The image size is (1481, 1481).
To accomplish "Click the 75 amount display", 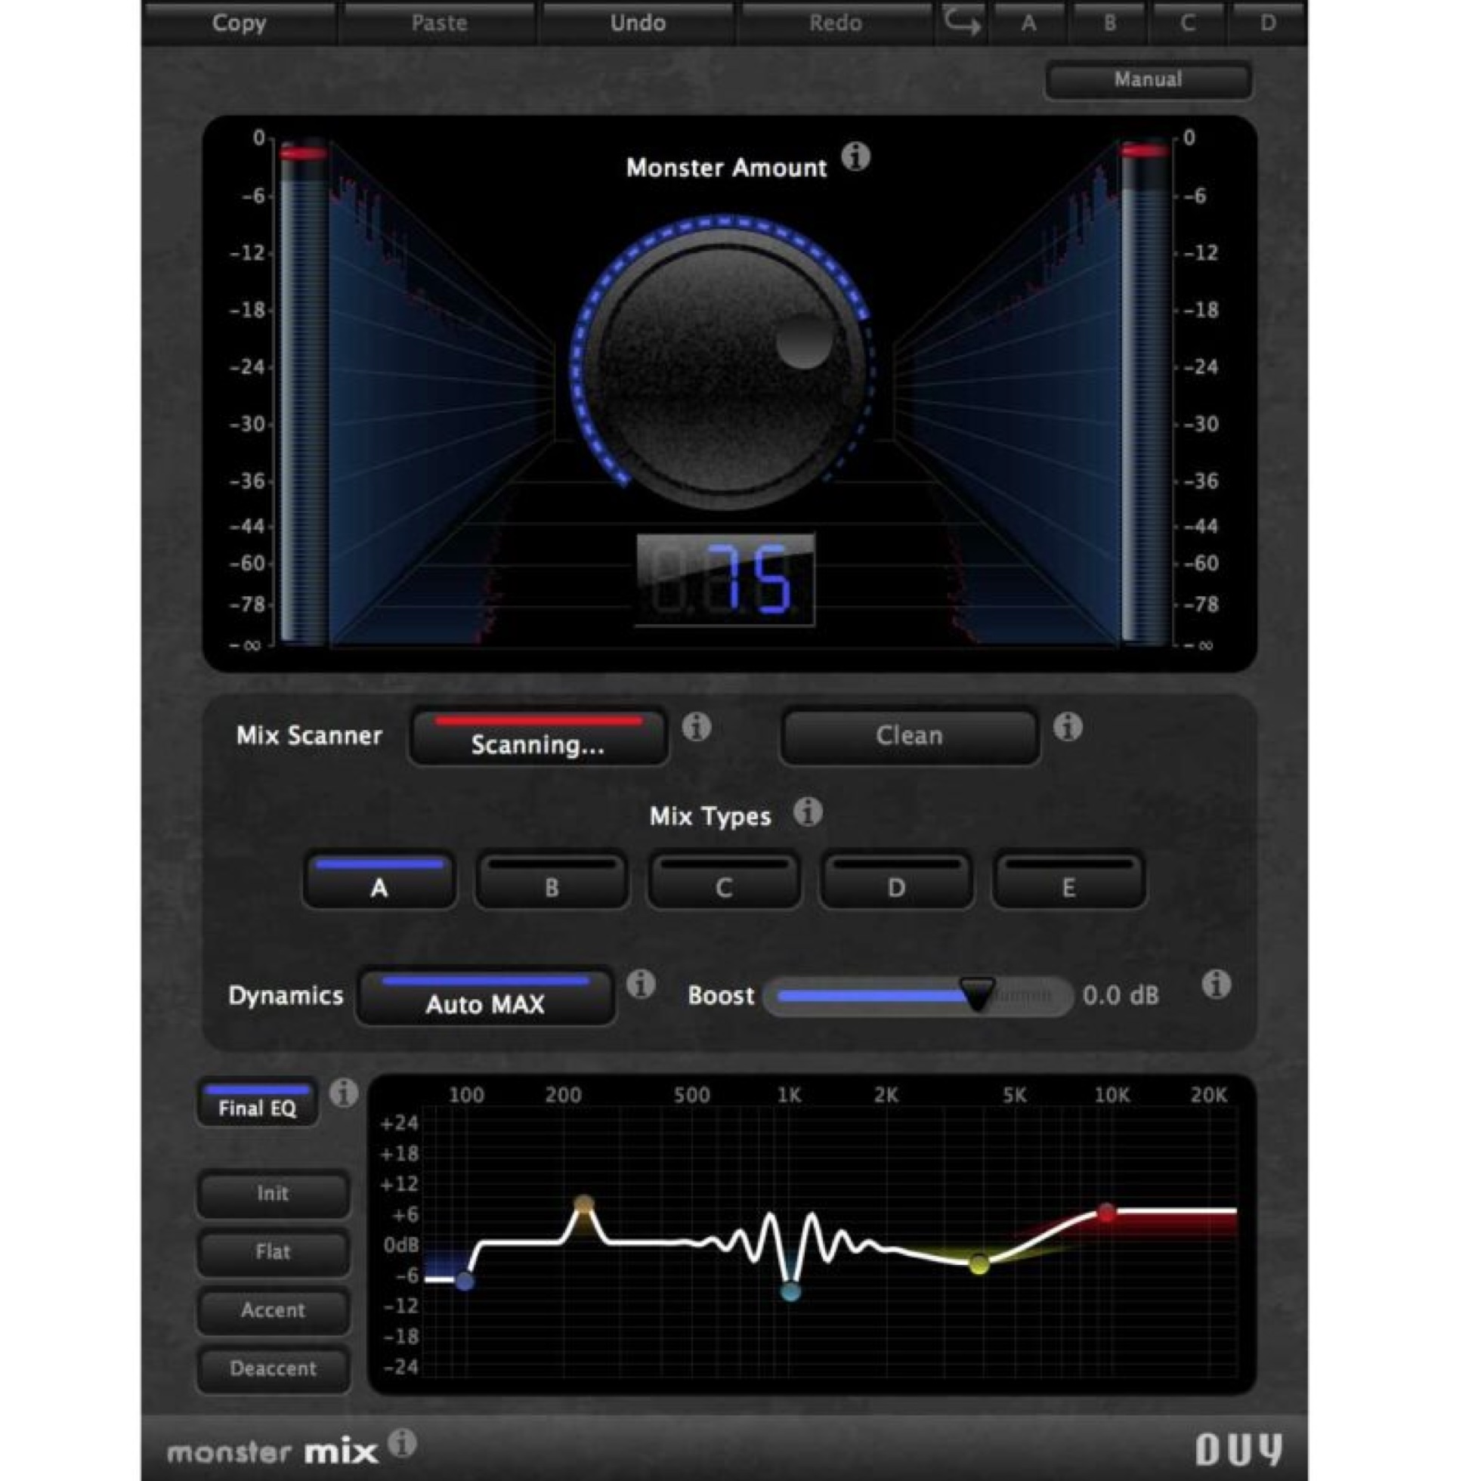I will tap(725, 580).
